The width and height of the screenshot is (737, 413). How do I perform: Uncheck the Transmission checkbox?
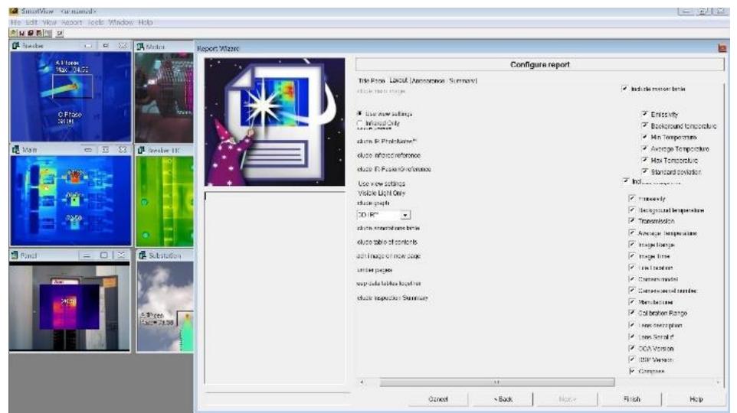pos(632,220)
